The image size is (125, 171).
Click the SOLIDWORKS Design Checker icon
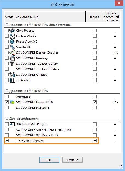[x=12, y=53]
